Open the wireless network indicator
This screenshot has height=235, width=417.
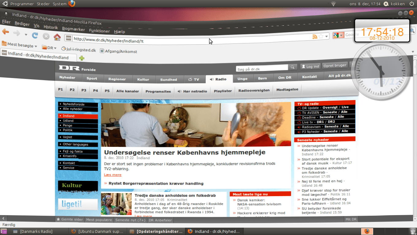(334, 4)
